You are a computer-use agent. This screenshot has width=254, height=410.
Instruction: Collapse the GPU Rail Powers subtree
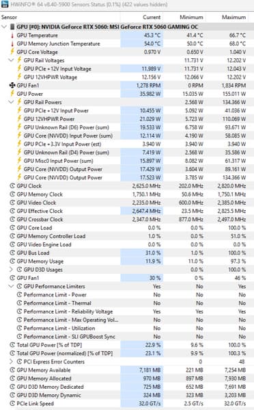coord(11,102)
